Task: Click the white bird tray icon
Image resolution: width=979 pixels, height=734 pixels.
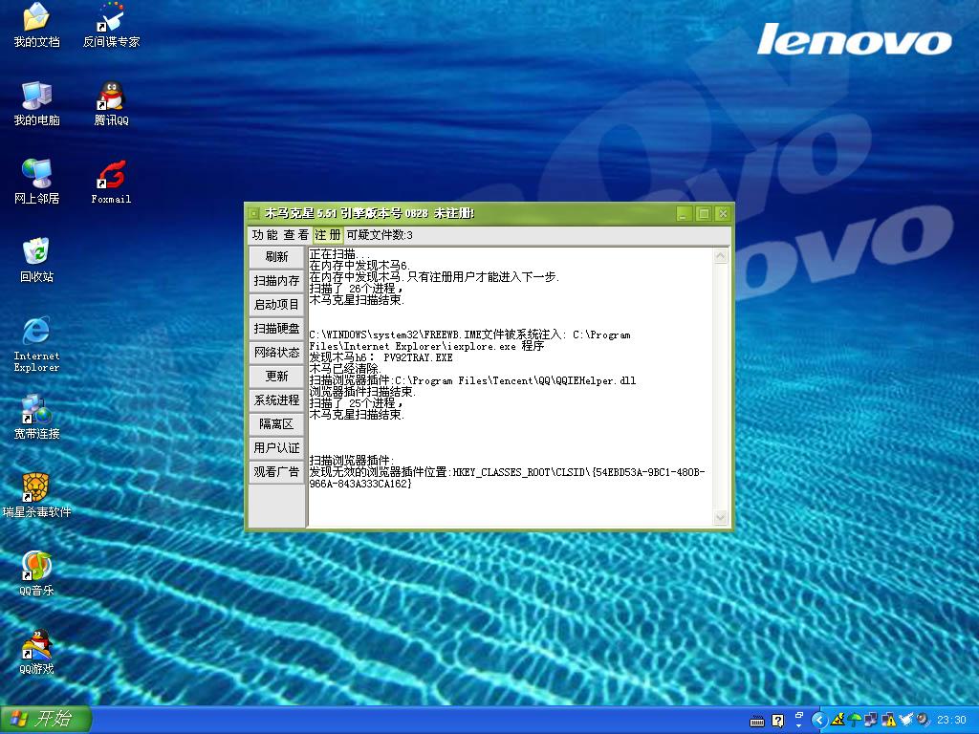Action: (906, 720)
